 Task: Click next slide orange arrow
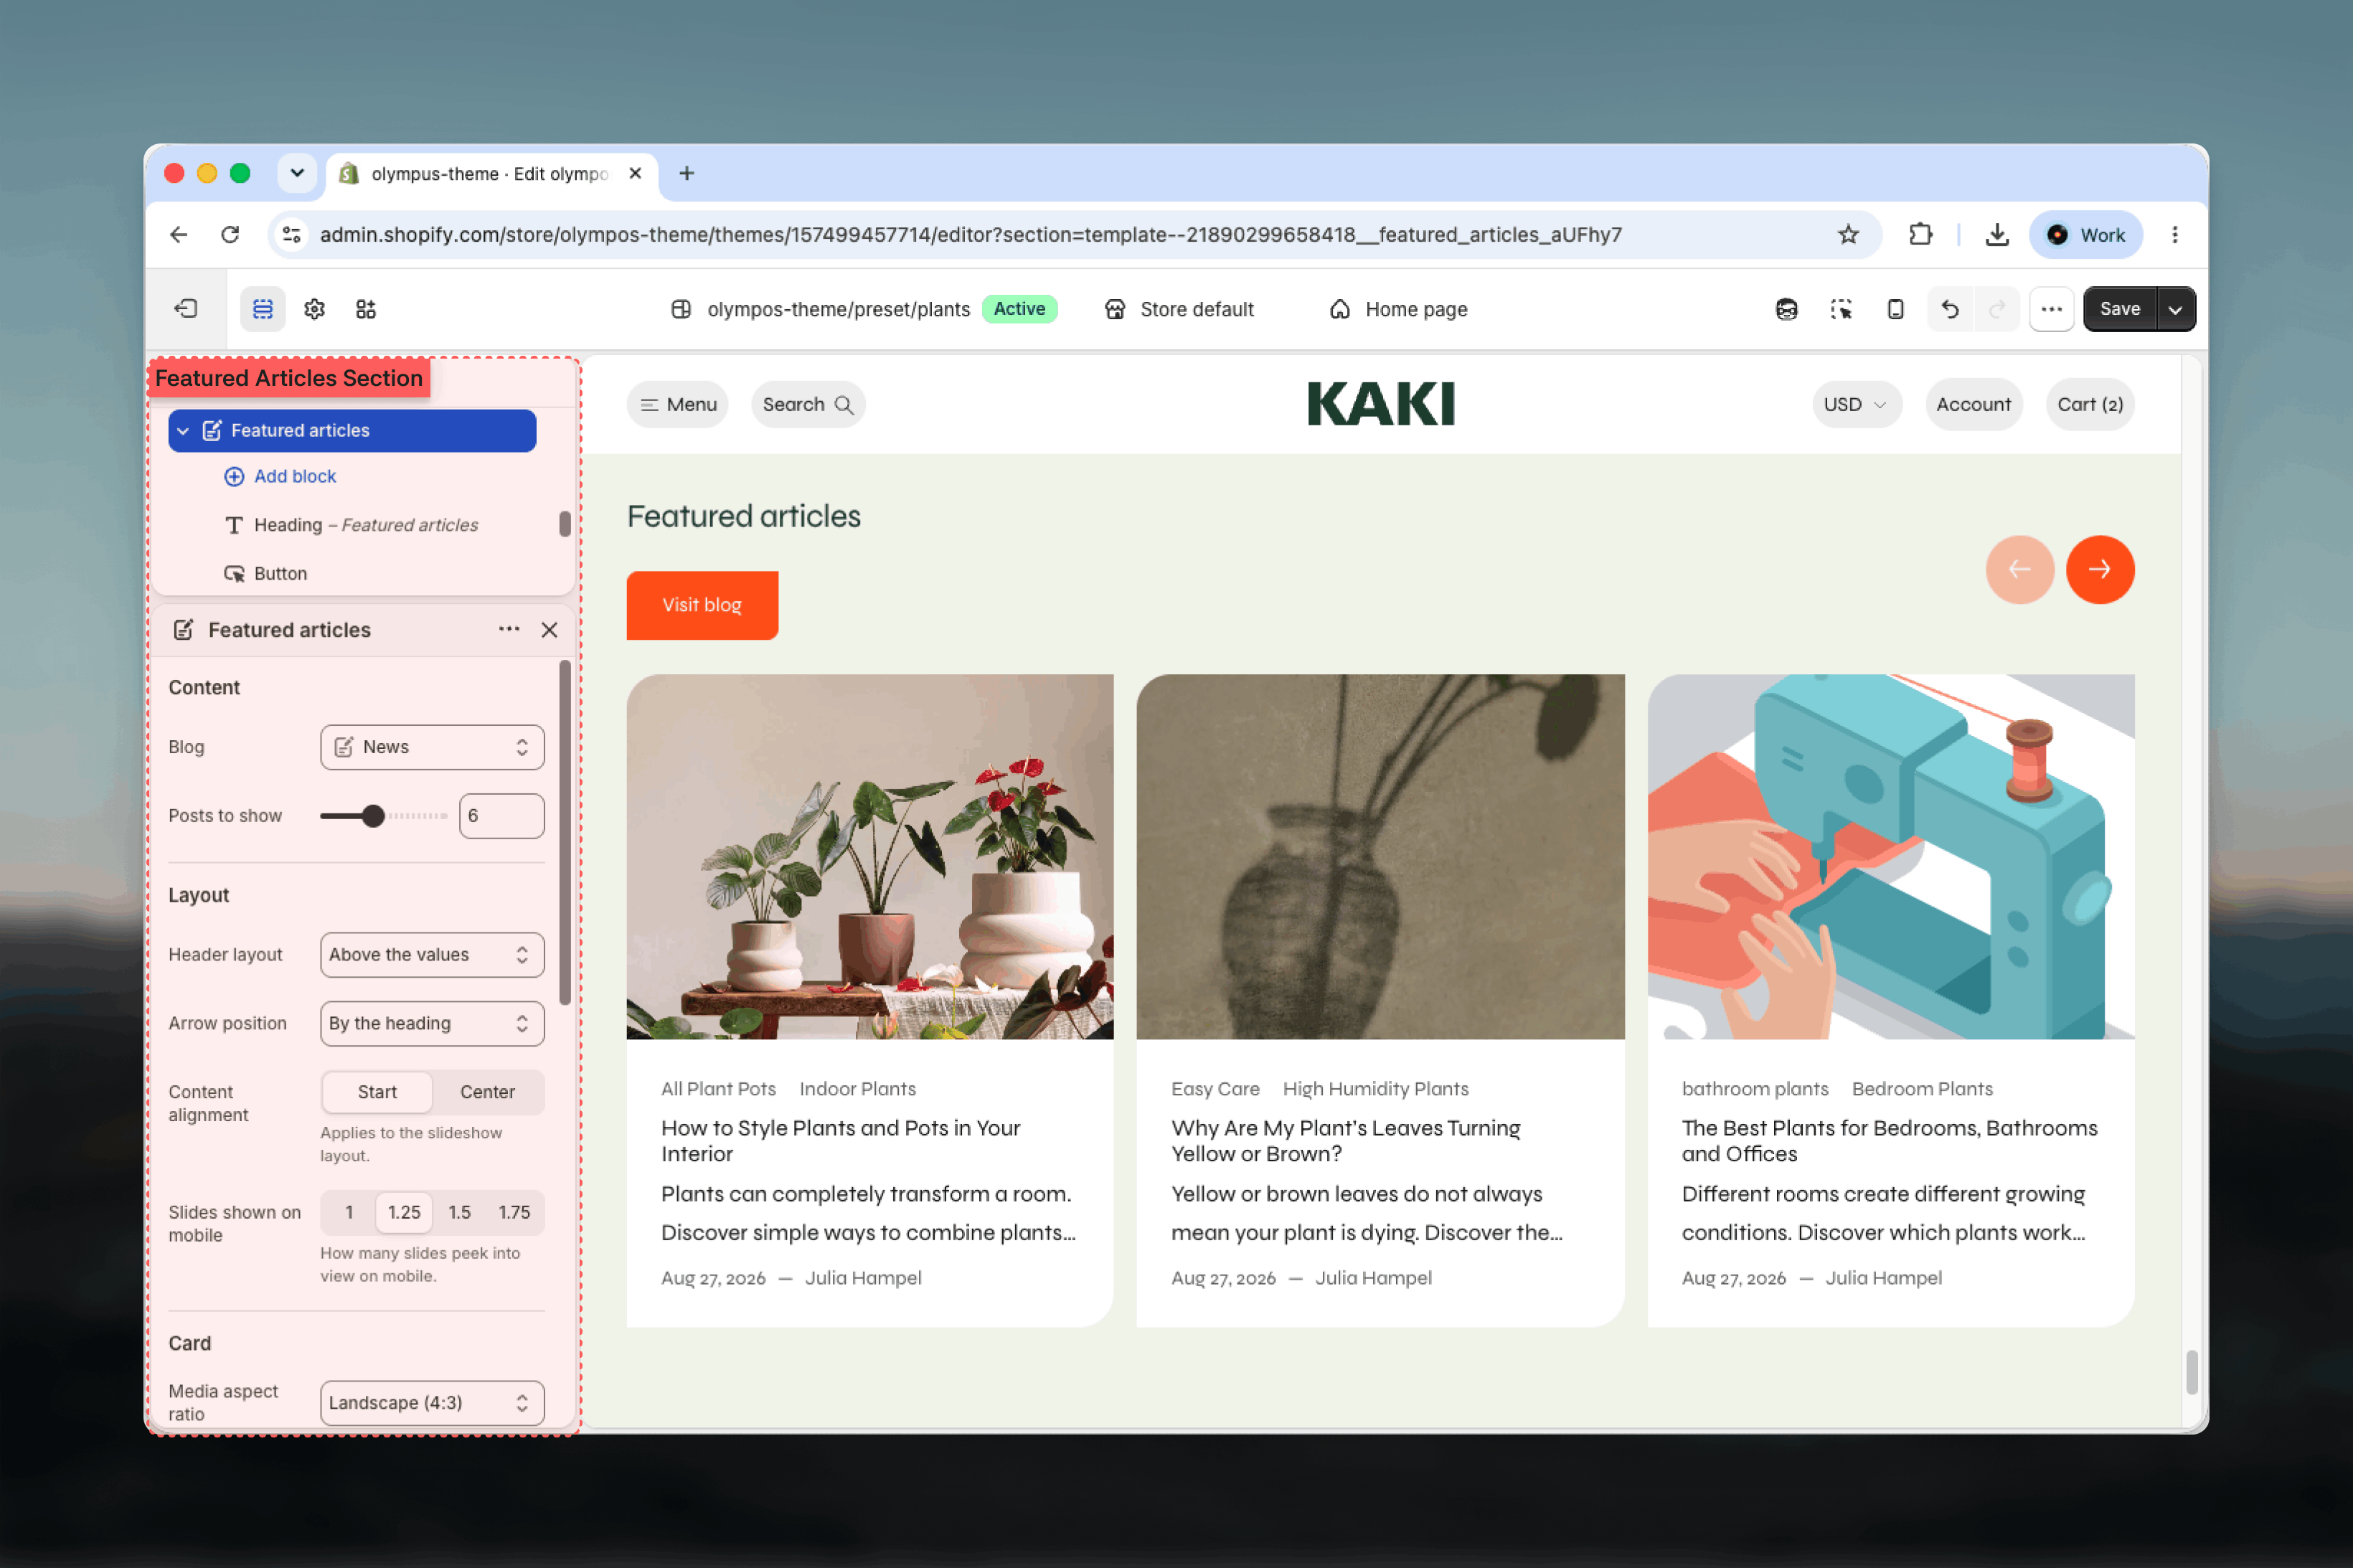(x=2099, y=570)
